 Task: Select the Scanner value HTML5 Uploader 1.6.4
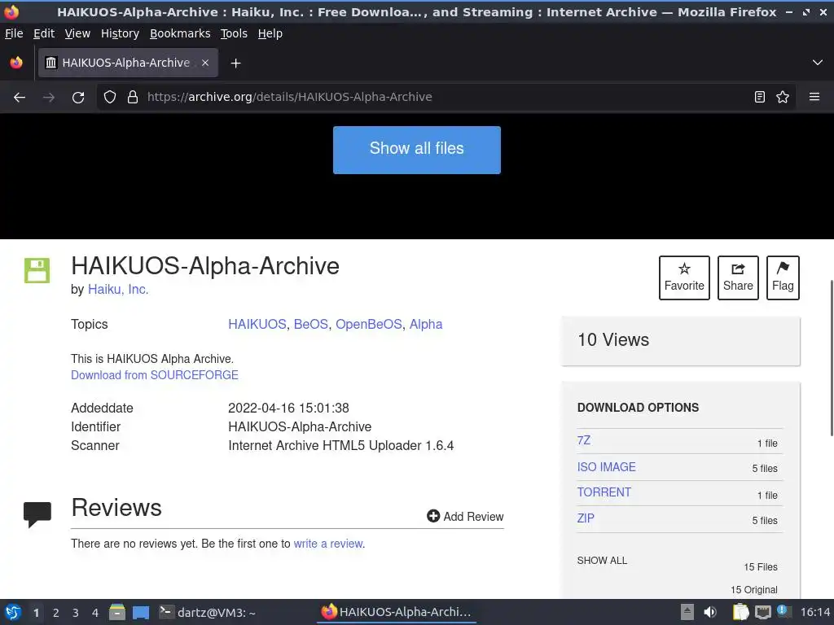click(x=388, y=445)
